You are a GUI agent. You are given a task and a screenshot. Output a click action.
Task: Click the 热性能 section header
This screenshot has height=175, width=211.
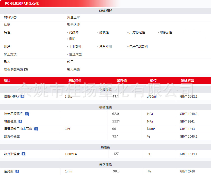click(x=106, y=147)
